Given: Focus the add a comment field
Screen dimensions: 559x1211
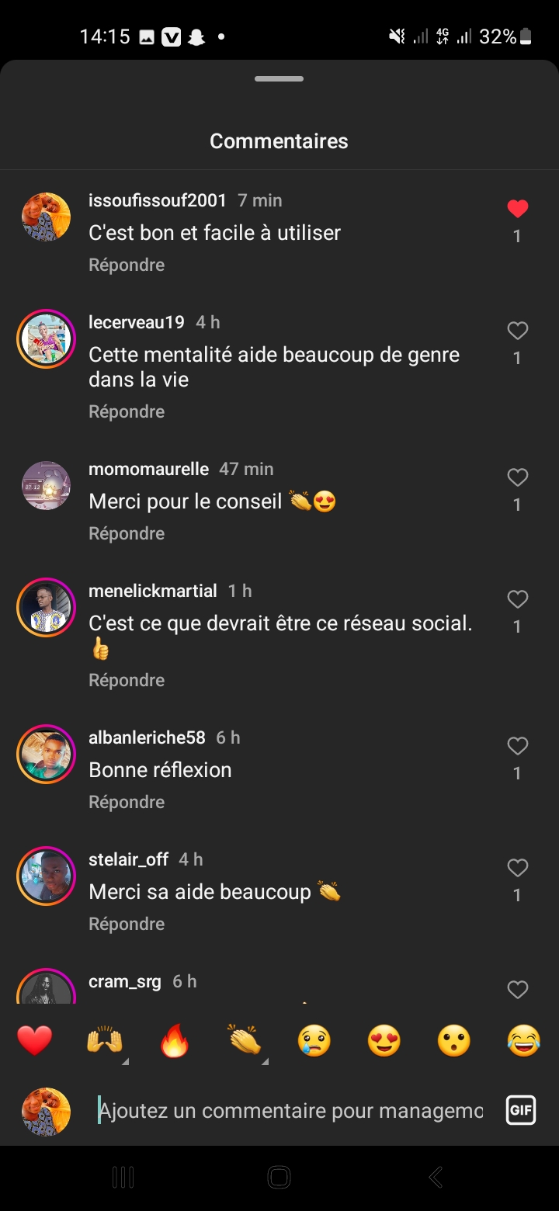Looking at the screenshot, I should pyautogui.click(x=291, y=1111).
